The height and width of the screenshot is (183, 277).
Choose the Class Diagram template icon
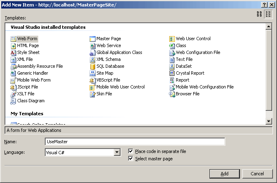pyautogui.click(x=13, y=101)
